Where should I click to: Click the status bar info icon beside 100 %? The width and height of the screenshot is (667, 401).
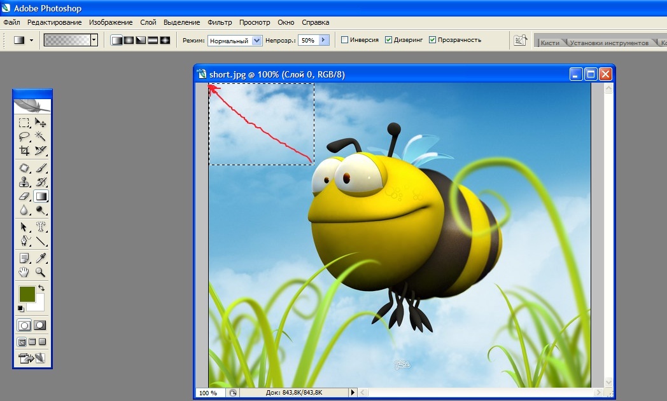pos(233,393)
